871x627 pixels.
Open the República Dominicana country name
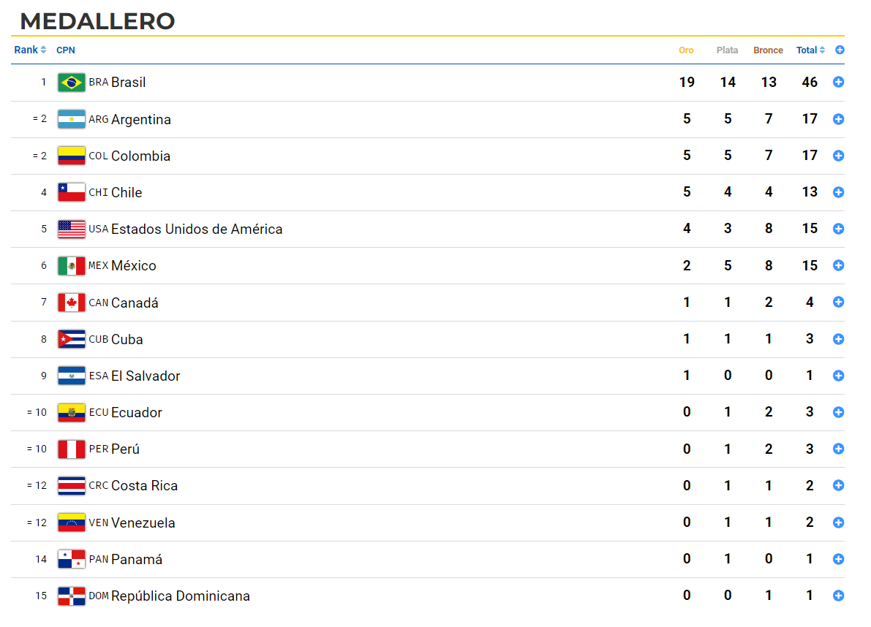[x=181, y=596]
